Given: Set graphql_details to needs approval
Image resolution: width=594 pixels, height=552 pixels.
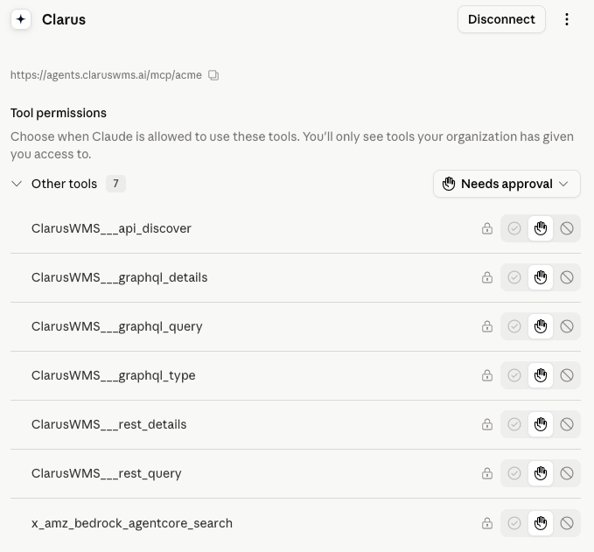Looking at the screenshot, I should (541, 277).
